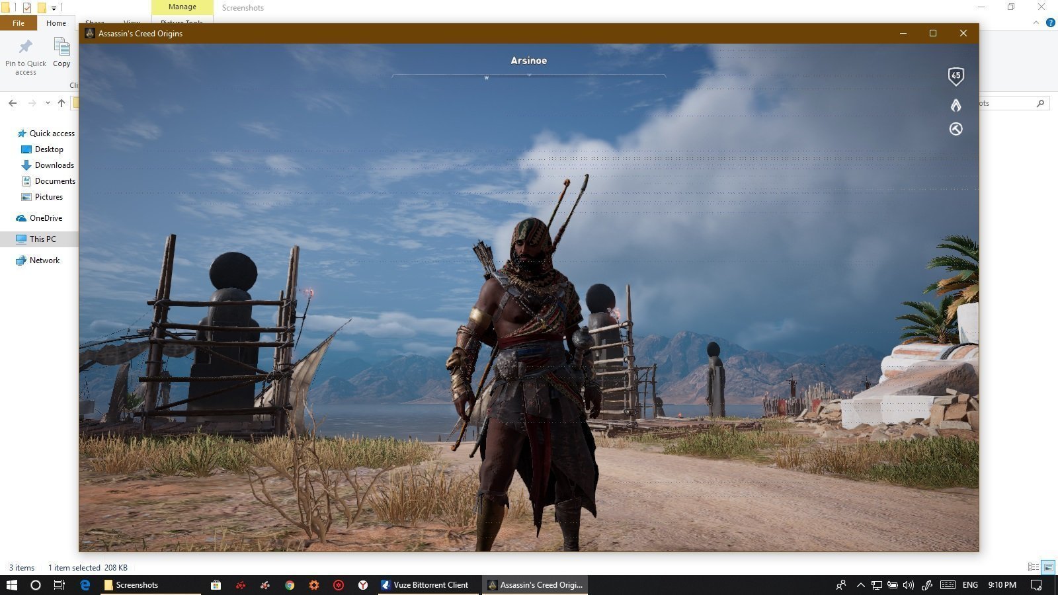Go back in File Explorer
1058x595 pixels.
[x=13, y=103]
